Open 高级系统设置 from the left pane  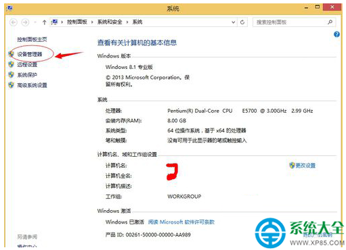(32, 85)
